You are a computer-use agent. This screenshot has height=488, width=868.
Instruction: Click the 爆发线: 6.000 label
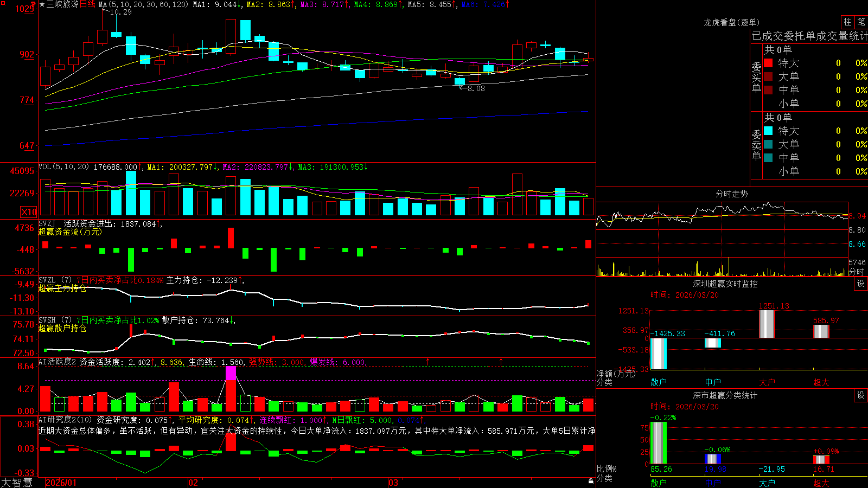tap(337, 362)
